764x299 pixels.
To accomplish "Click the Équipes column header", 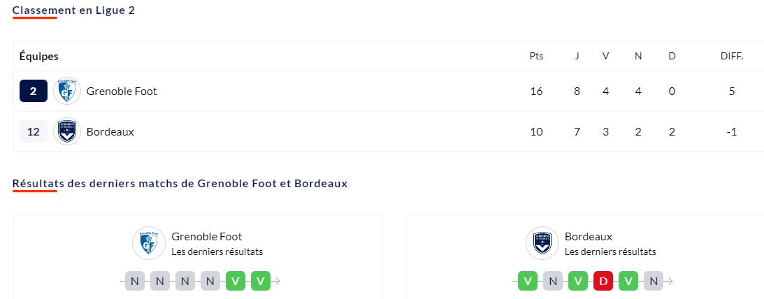I will pyautogui.click(x=39, y=56).
